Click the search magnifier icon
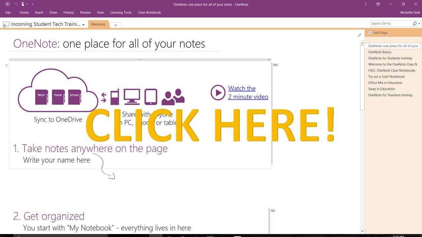 pyautogui.click(x=415, y=24)
